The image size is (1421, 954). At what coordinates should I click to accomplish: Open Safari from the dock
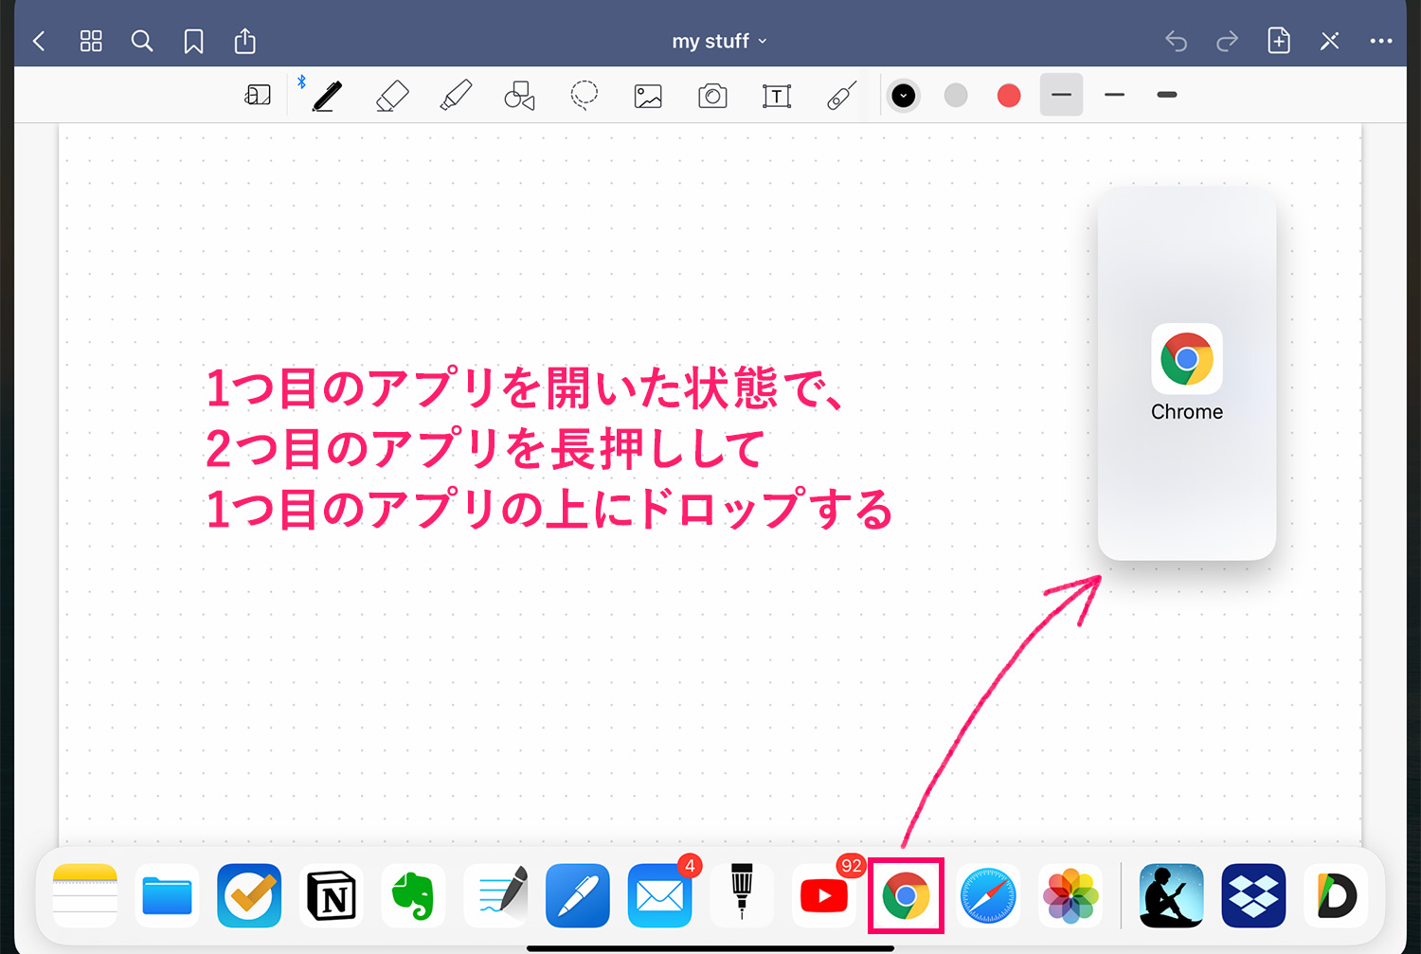click(x=988, y=895)
